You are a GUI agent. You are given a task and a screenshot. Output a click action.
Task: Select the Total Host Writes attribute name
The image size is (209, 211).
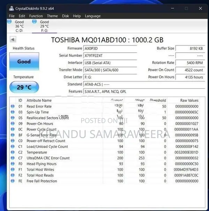coord(40,169)
